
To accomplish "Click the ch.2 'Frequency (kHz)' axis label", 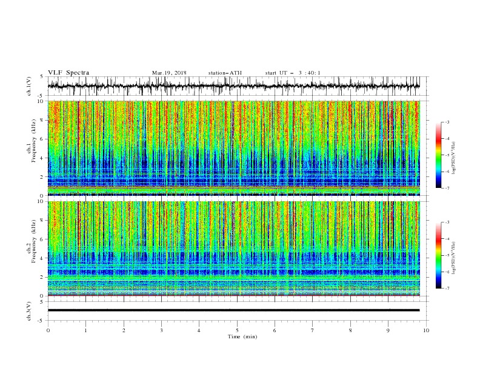I will tap(34, 241).
